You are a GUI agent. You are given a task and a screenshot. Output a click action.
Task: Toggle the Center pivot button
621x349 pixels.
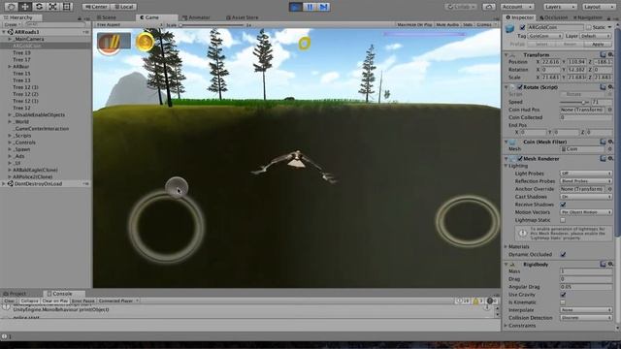[96, 7]
